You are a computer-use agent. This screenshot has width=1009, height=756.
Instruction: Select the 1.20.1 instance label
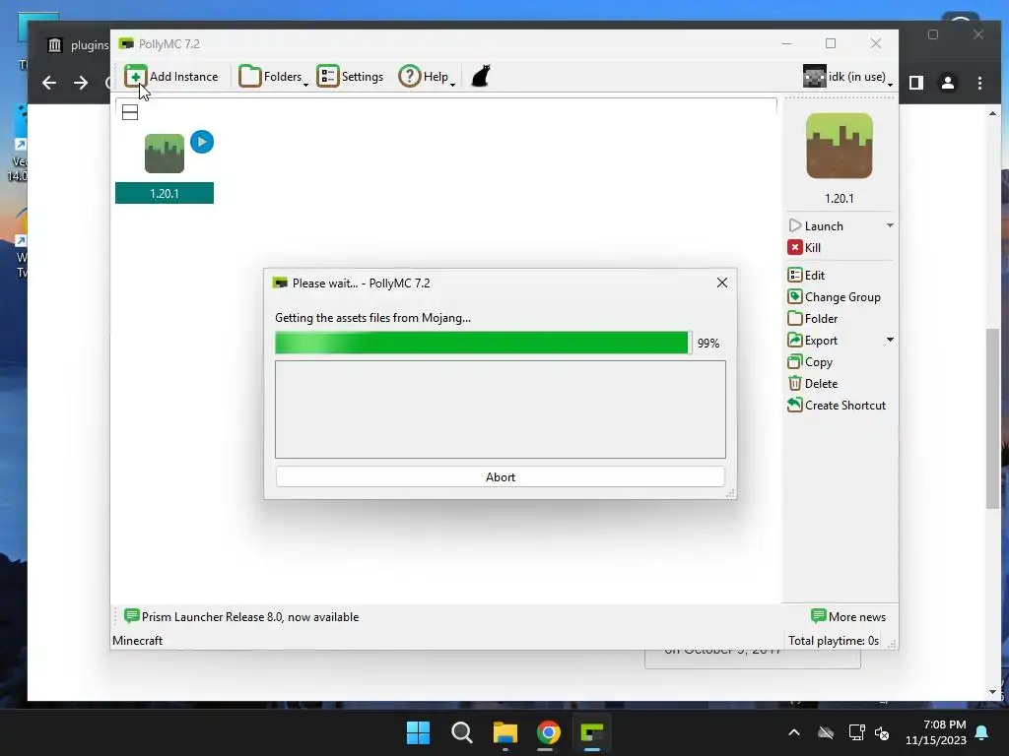click(x=165, y=194)
